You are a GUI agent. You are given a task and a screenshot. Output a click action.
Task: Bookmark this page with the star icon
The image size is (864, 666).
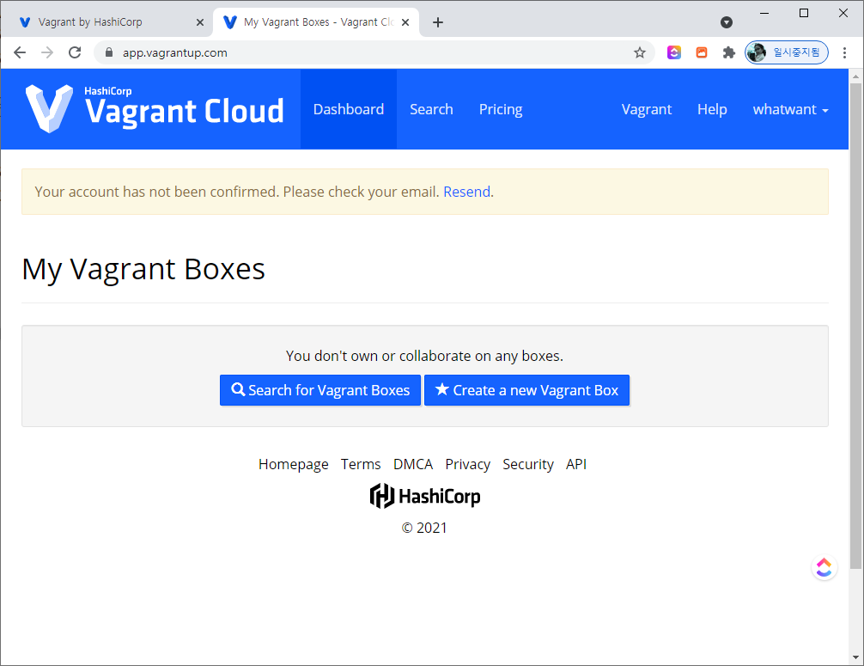(x=639, y=53)
